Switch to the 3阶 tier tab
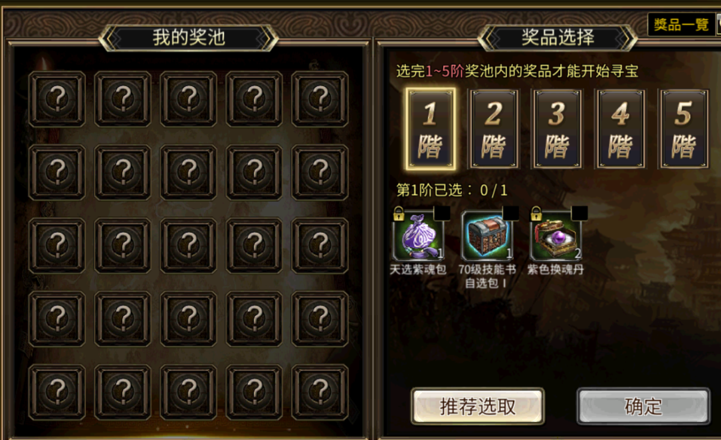Image resolution: width=721 pixels, height=440 pixels. pos(558,129)
